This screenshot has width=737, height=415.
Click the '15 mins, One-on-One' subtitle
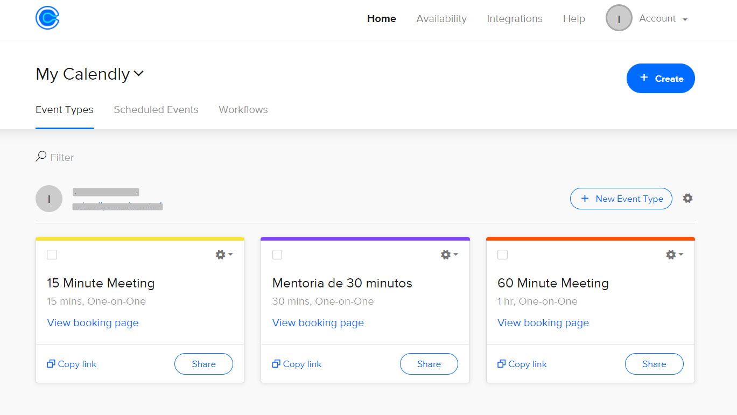pos(96,301)
